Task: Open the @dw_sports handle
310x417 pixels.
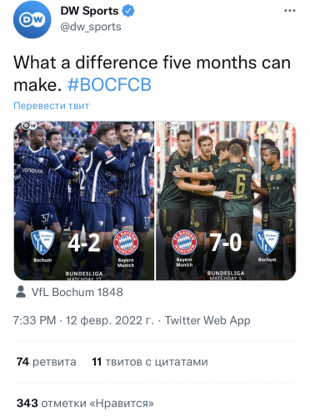Action: tap(91, 27)
